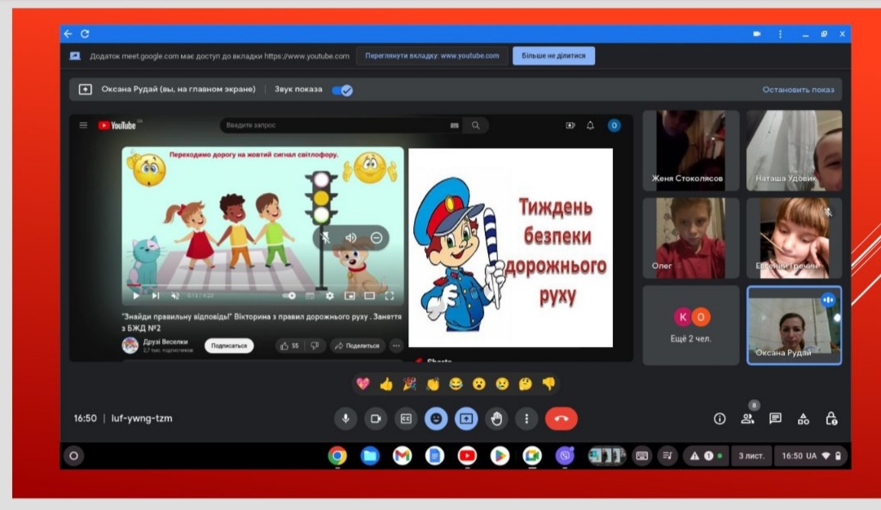Click the present screen button

click(x=466, y=419)
